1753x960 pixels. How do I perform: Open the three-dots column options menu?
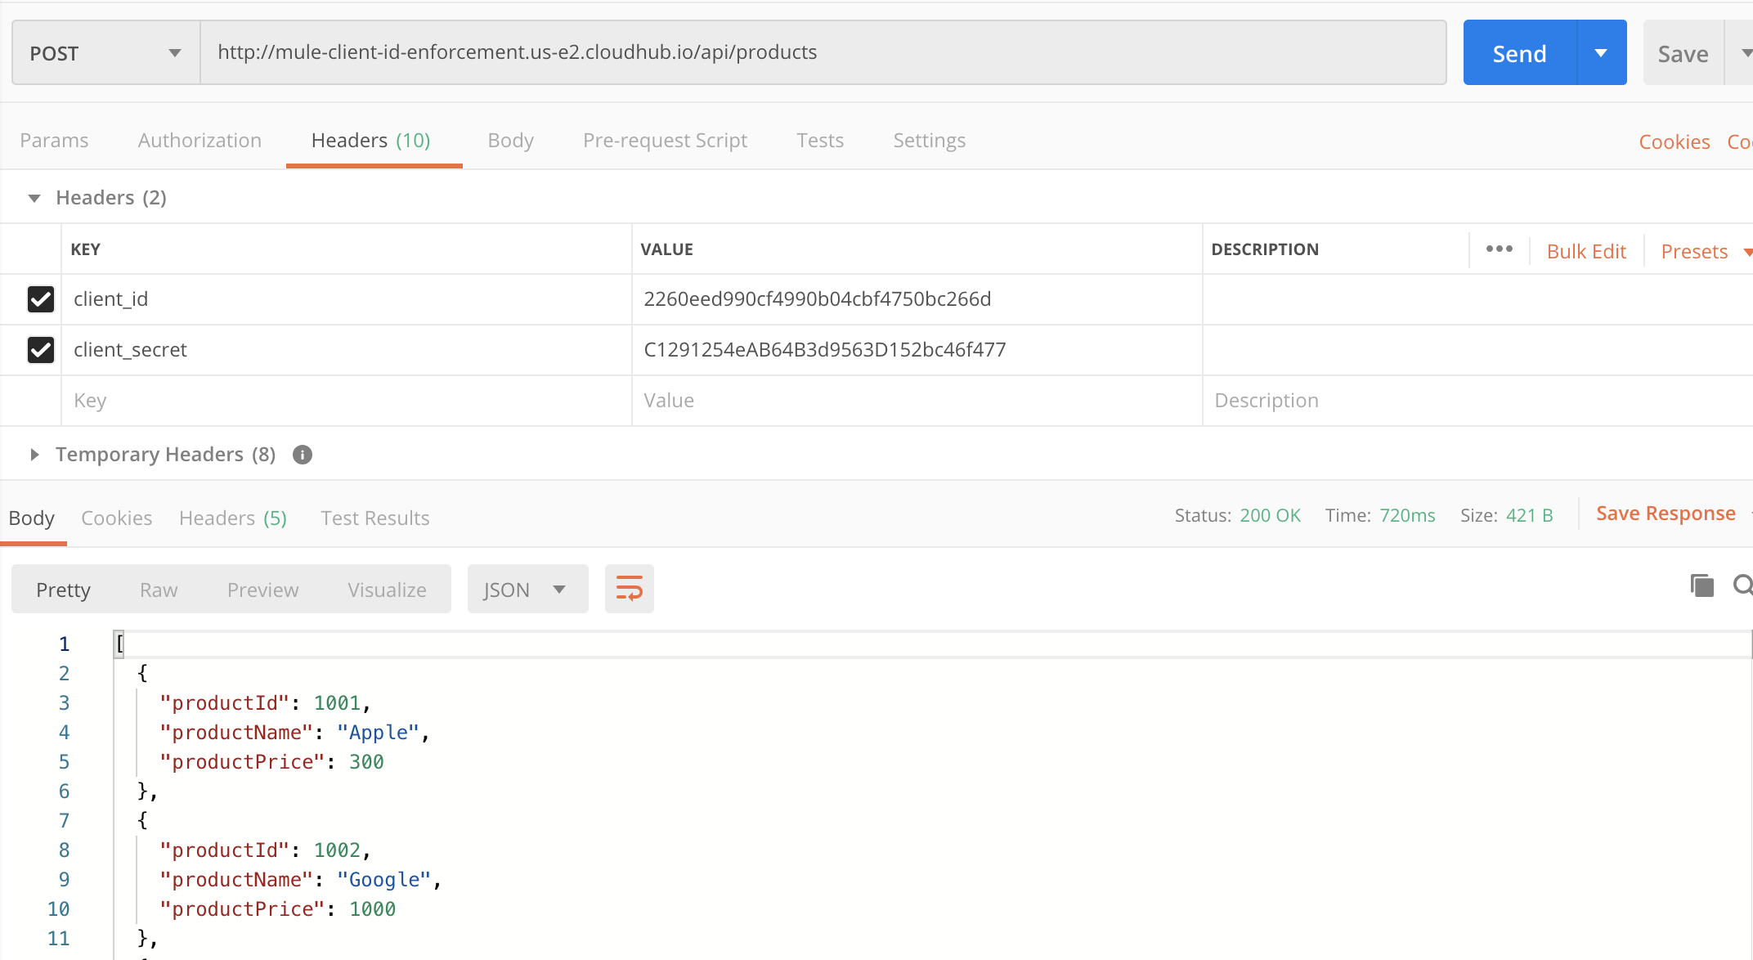(1499, 249)
